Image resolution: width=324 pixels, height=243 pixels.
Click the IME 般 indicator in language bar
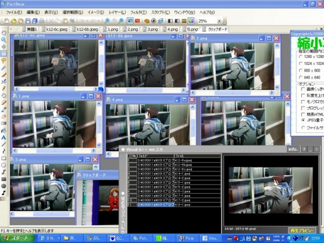(249, 239)
